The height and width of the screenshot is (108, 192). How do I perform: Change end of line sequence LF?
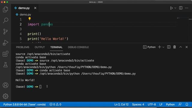pos(161,104)
